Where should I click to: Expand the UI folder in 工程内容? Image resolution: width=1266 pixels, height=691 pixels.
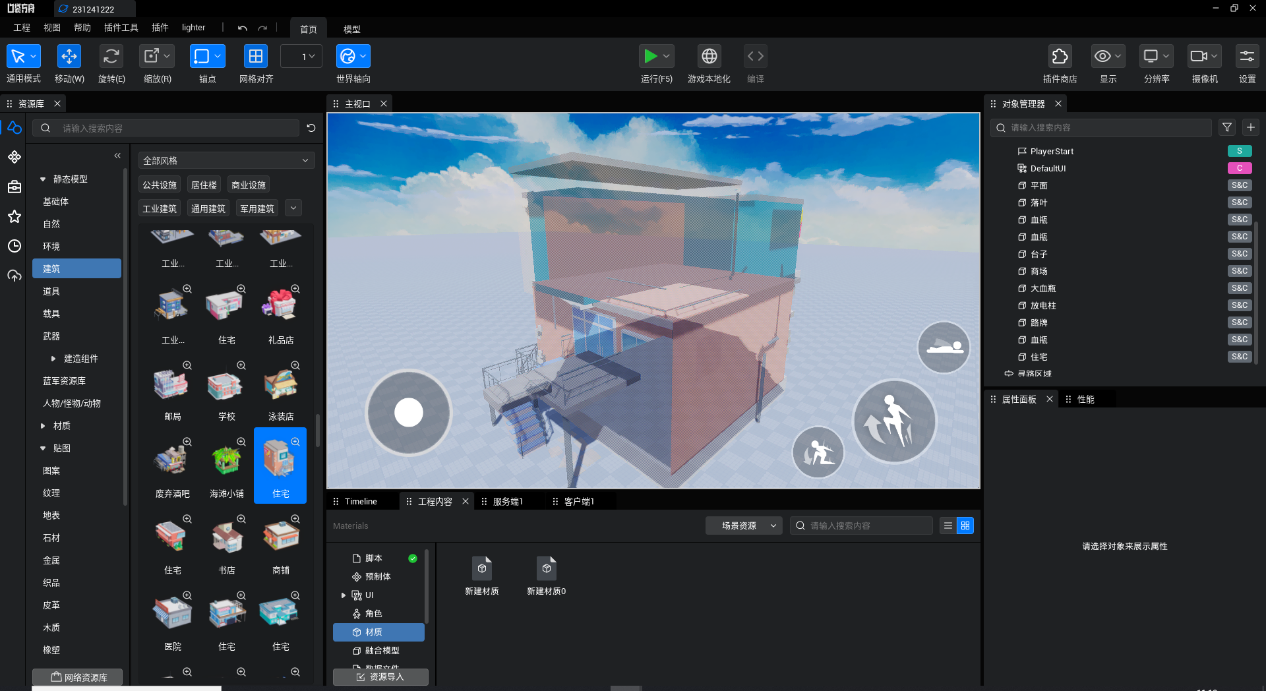[x=344, y=595]
